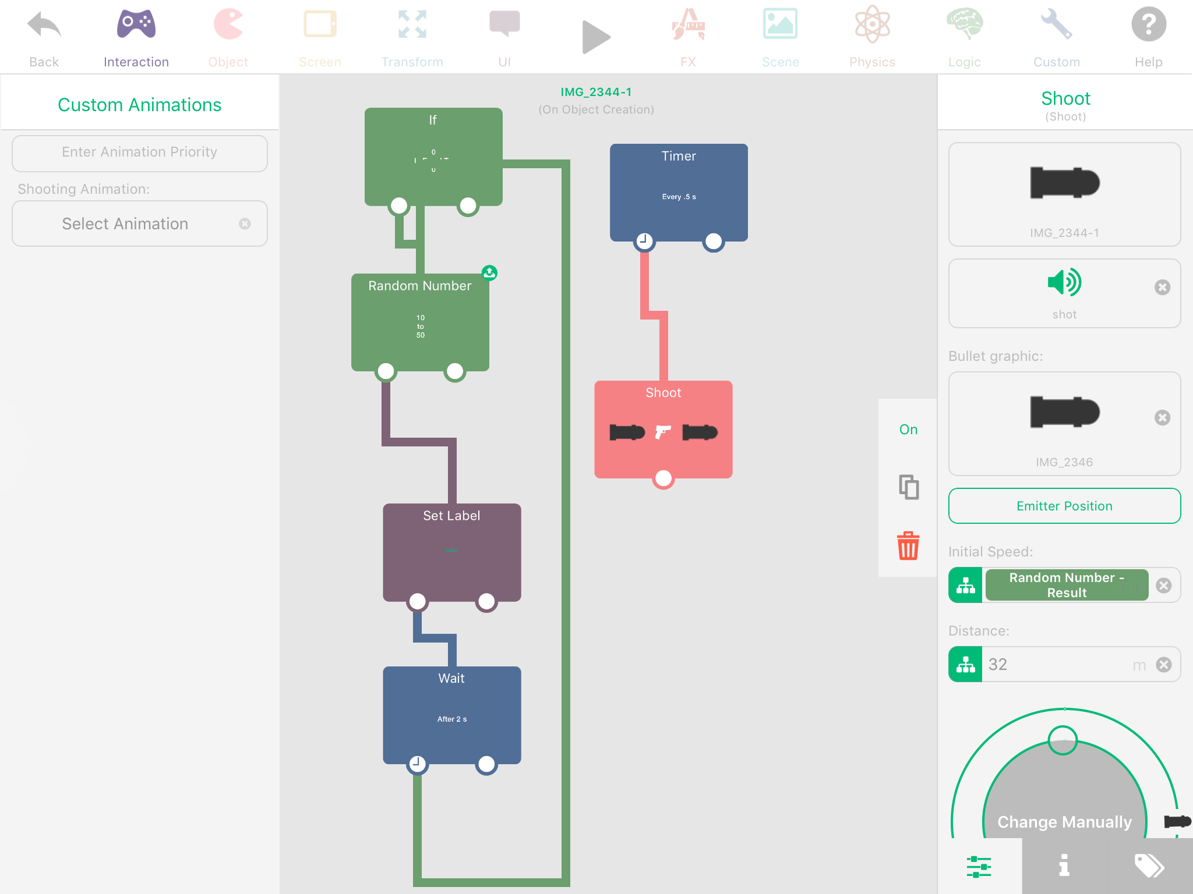1193x894 pixels.
Task: Remove the shot sound effect
Action: [x=1162, y=288]
